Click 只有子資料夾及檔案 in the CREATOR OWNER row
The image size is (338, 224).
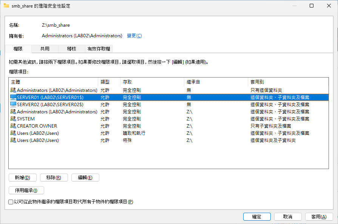[271, 126]
